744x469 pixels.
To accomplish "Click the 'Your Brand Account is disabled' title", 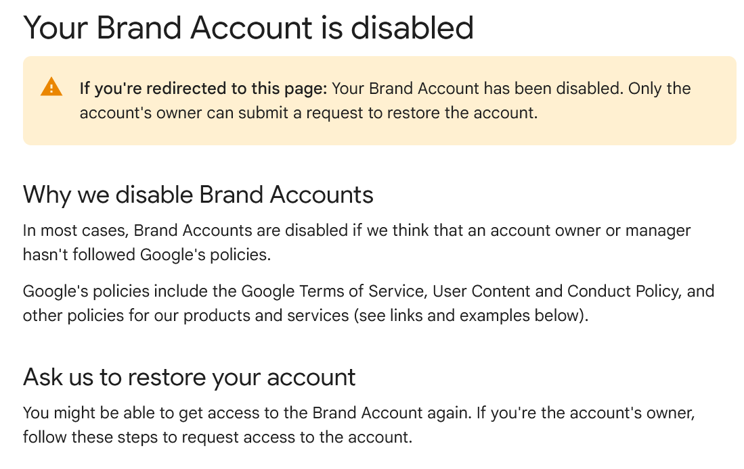I will [248, 28].
